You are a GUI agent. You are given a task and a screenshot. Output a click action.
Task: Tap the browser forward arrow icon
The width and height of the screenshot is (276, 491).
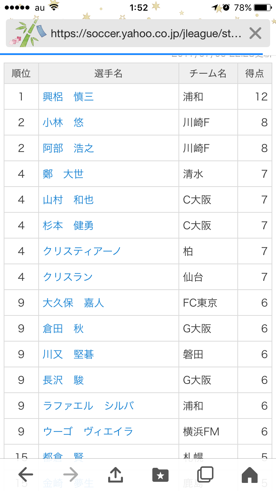point(70,475)
